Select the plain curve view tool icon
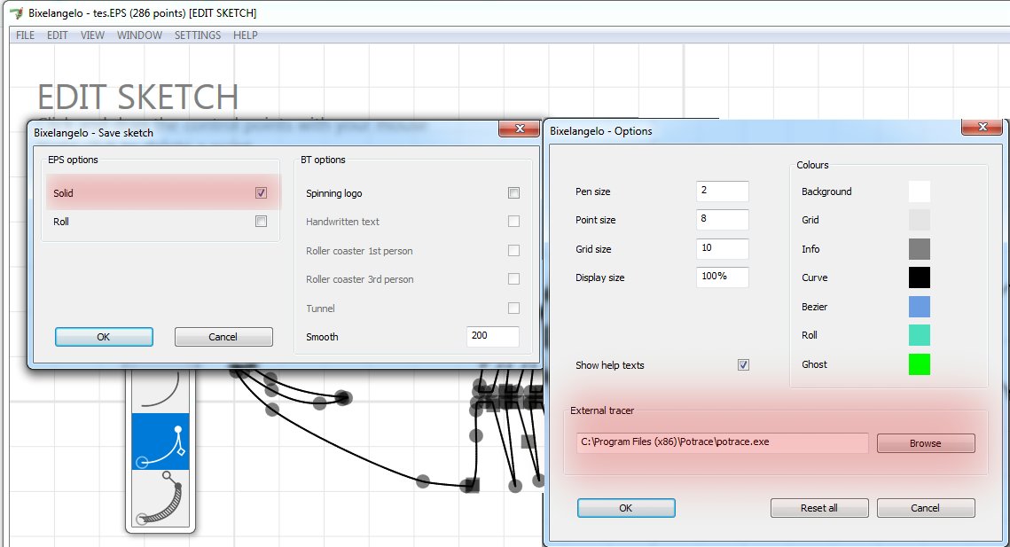 161,388
